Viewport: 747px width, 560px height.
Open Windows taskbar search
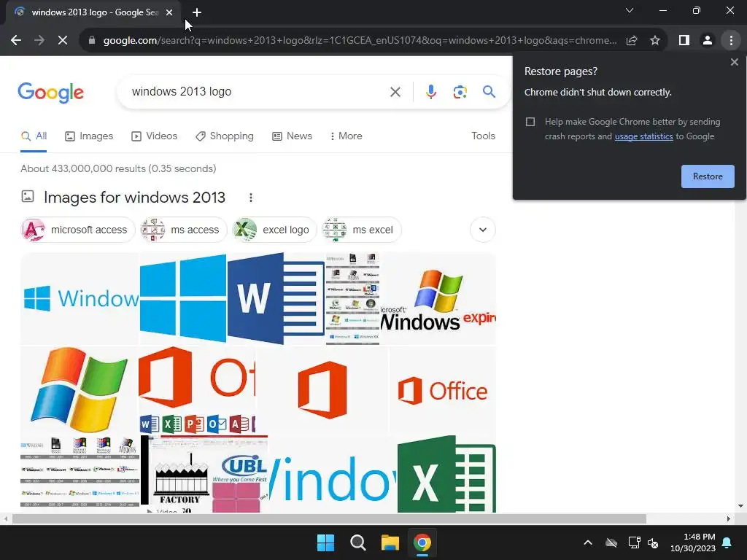click(357, 542)
